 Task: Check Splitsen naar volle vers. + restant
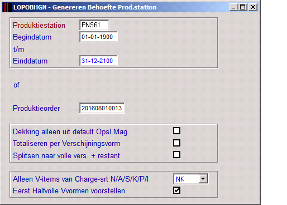(x=176, y=155)
